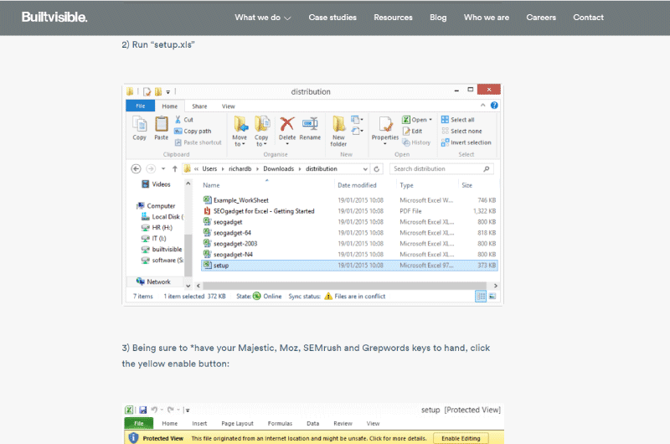Image resolution: width=670 pixels, height=444 pixels.
Task: Click the search magnifier icon
Action: pos(487,168)
